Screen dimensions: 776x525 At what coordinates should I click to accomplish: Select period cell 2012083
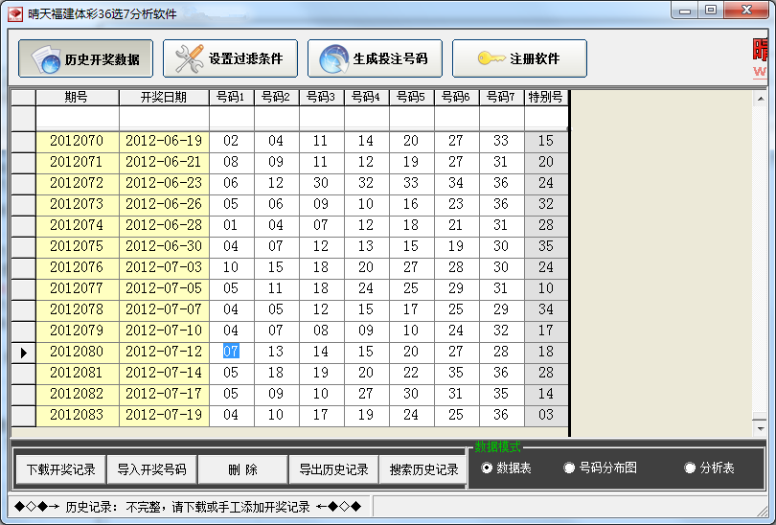point(78,415)
